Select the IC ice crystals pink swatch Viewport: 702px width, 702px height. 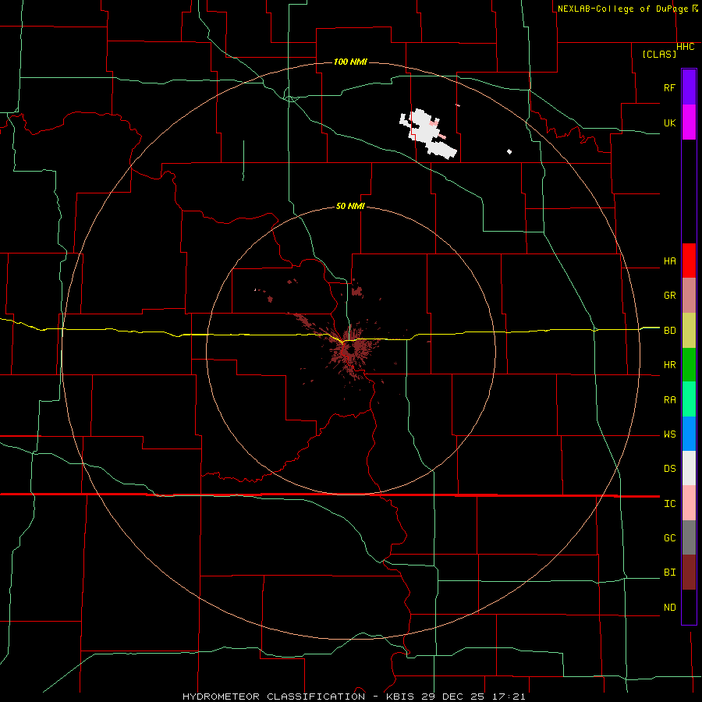pos(689,503)
